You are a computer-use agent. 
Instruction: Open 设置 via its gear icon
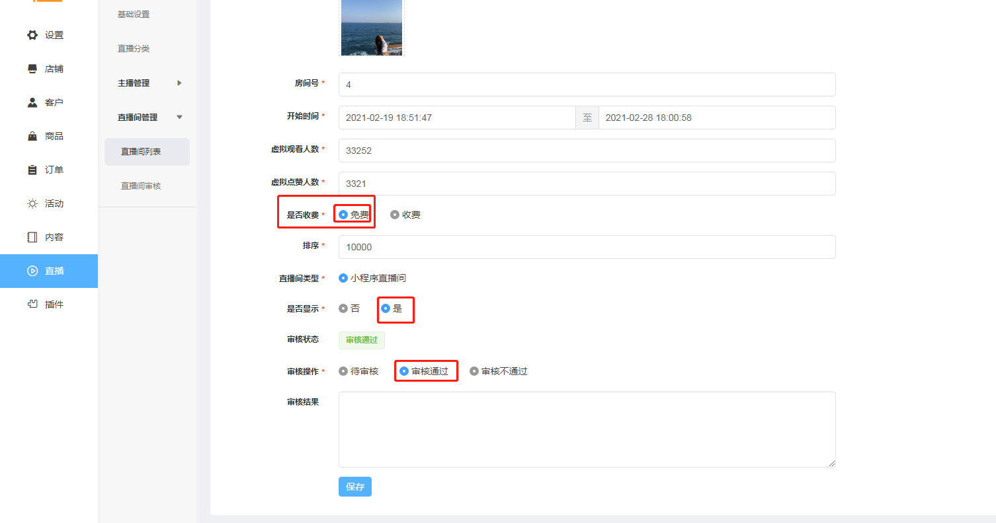(32, 35)
